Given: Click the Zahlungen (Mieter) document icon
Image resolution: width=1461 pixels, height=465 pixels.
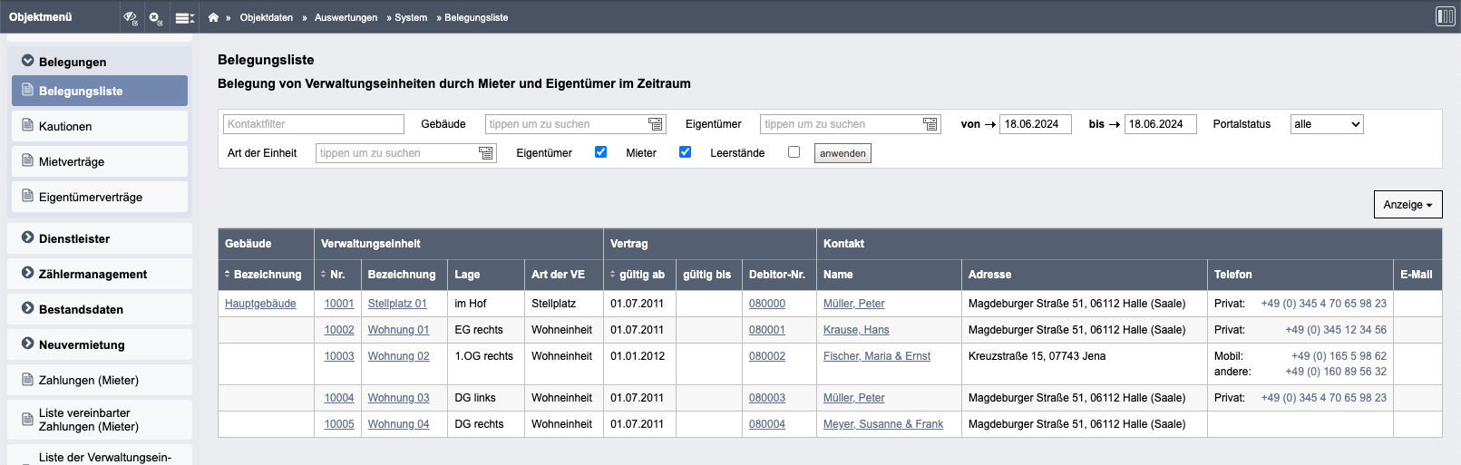Looking at the screenshot, I should click(27, 379).
